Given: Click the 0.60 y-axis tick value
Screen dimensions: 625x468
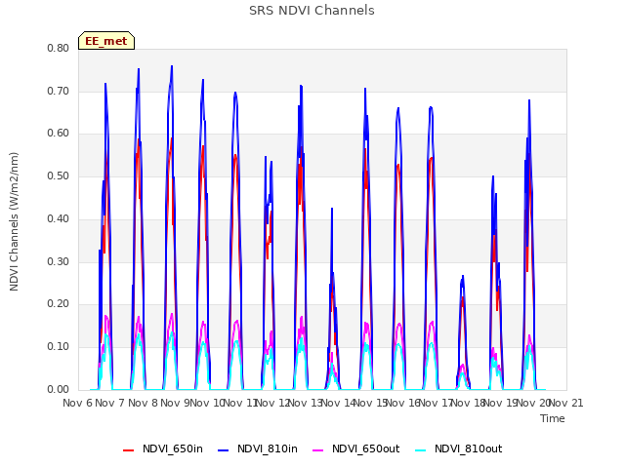Looking at the screenshot, I should point(59,134).
